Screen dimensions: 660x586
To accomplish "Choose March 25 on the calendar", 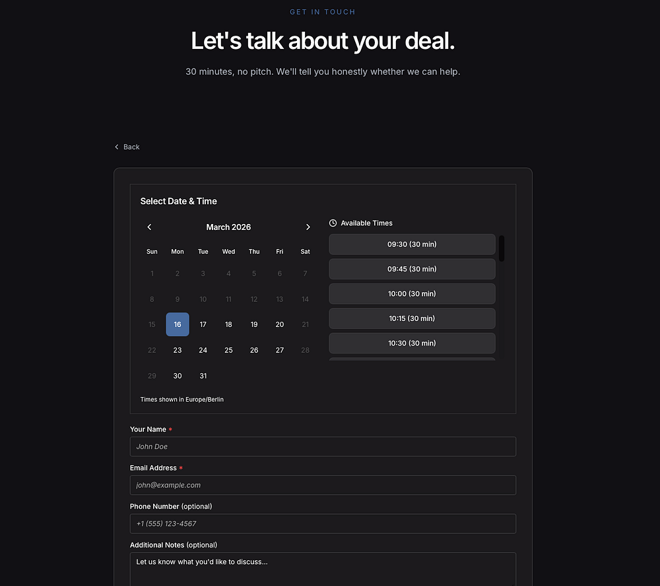I will click(228, 350).
